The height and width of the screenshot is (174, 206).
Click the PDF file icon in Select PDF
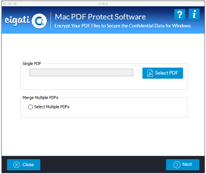(150, 73)
